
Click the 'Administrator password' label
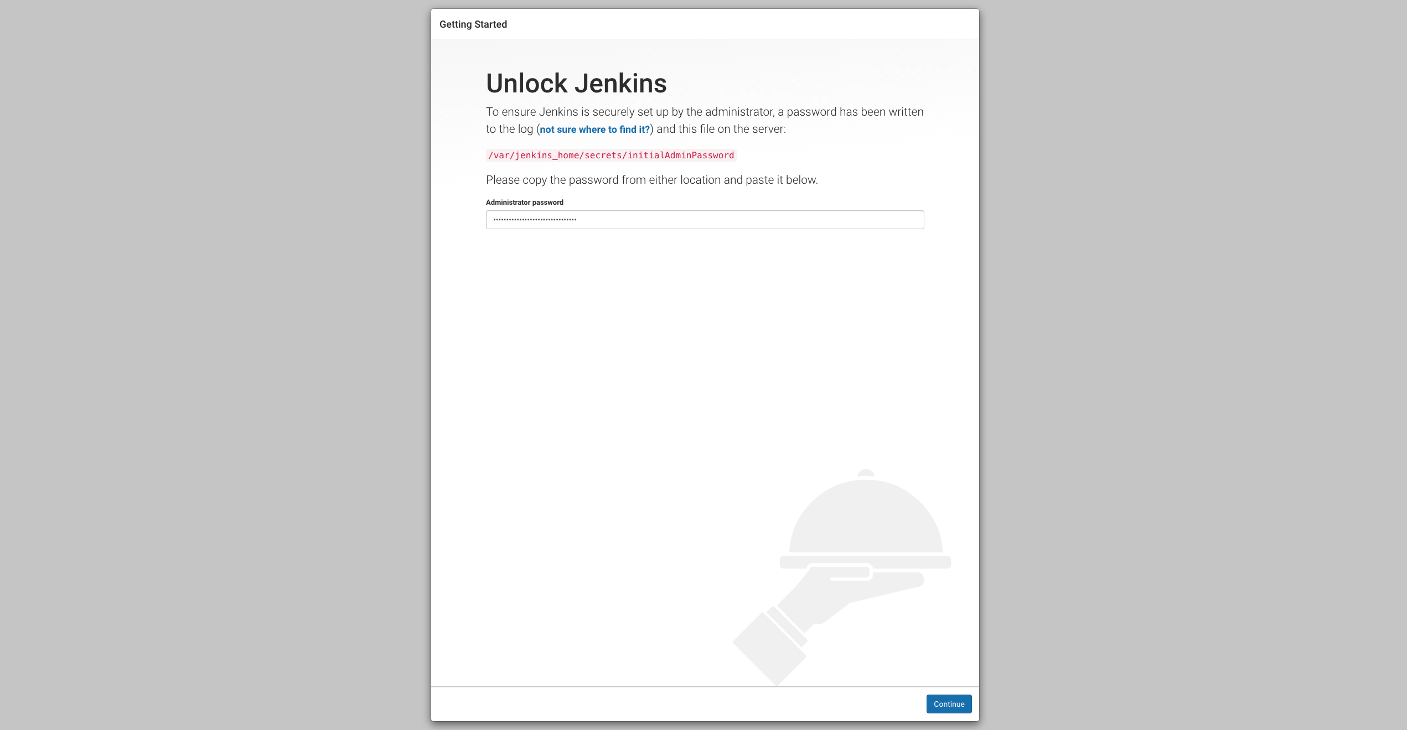coord(524,203)
